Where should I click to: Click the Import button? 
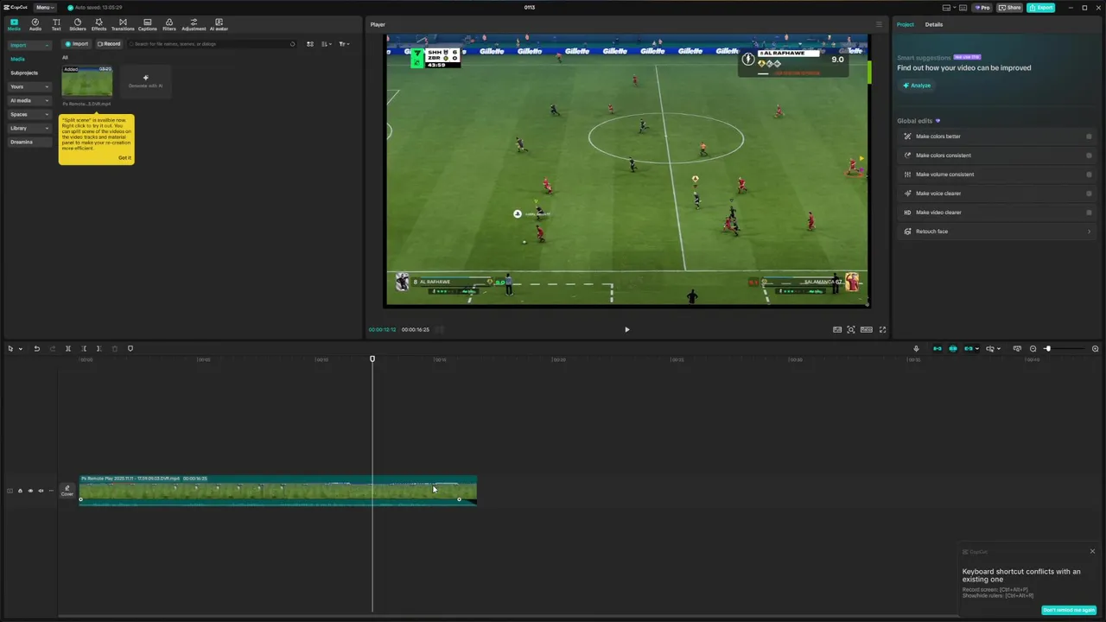(x=77, y=44)
